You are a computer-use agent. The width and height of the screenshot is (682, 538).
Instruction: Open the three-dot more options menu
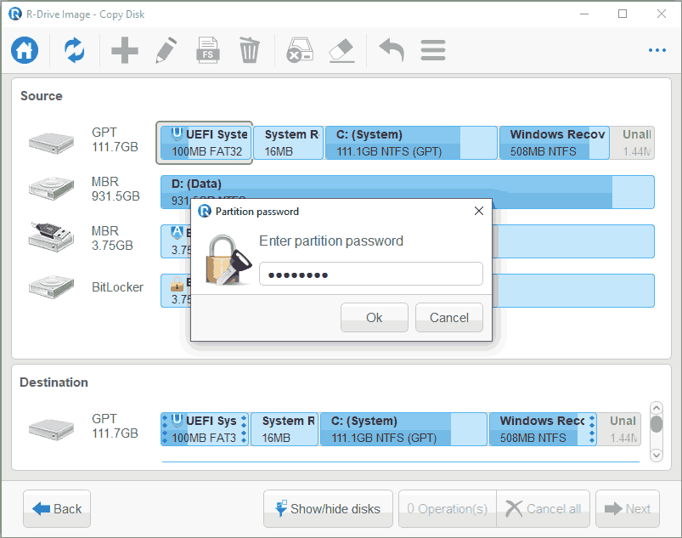point(657,50)
